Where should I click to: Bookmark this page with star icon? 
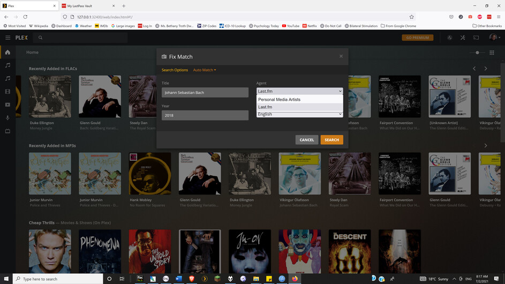tap(411, 17)
